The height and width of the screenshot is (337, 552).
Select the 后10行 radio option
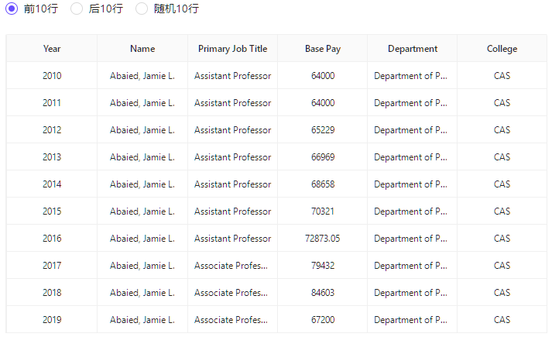click(x=77, y=9)
